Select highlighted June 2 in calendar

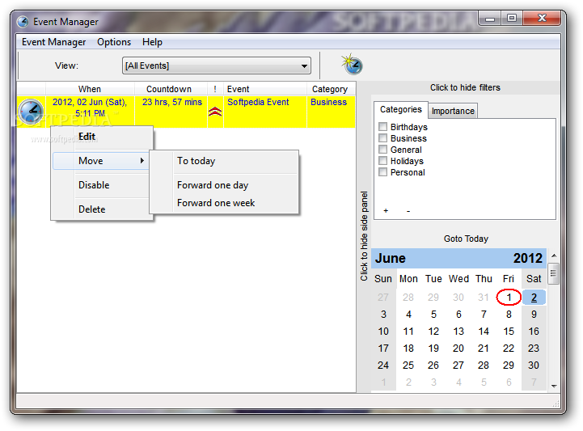pyautogui.click(x=534, y=298)
